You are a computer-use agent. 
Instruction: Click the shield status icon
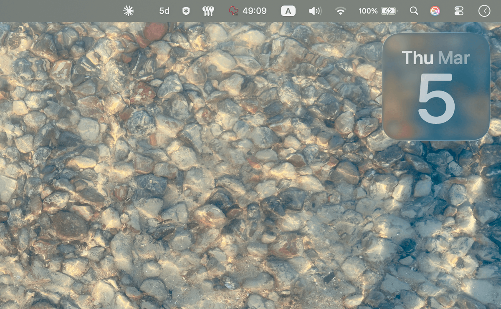pyautogui.click(x=185, y=11)
